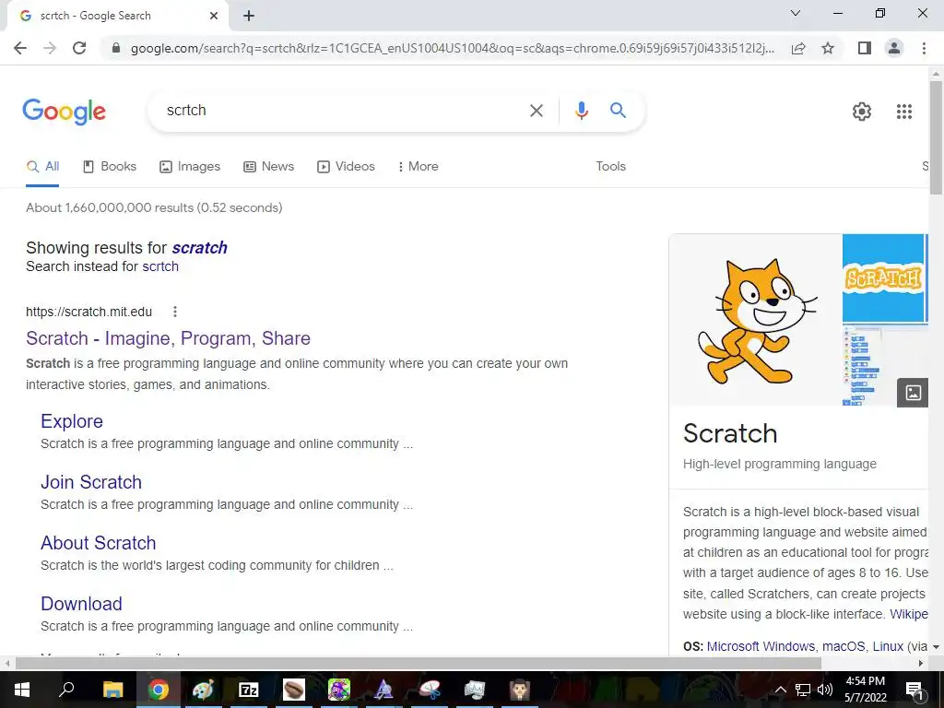Open the About Scratch sitelink
The width and height of the screenshot is (944, 708).
tap(98, 543)
